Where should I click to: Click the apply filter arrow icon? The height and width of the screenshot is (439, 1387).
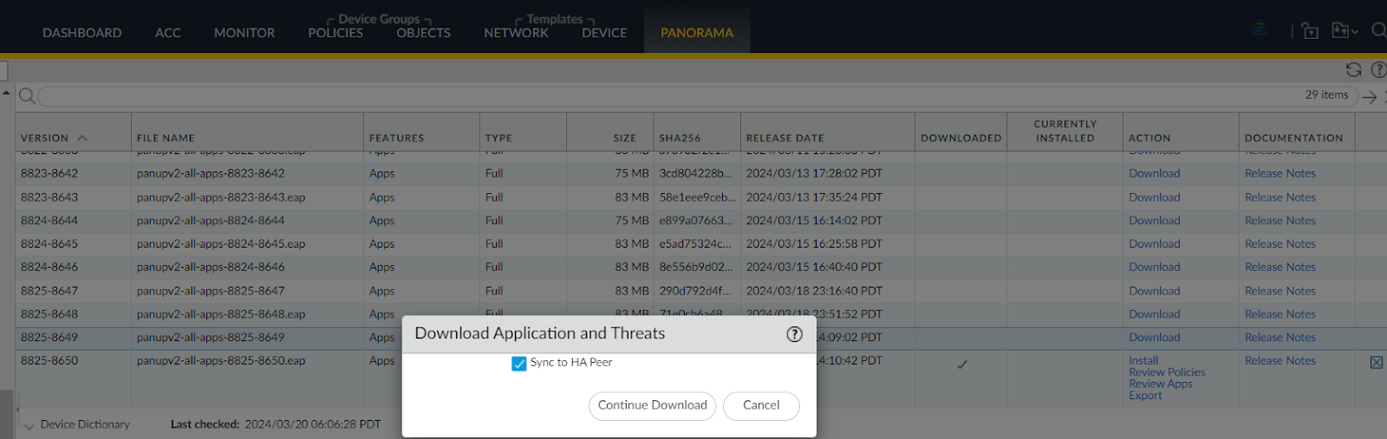pos(1370,97)
